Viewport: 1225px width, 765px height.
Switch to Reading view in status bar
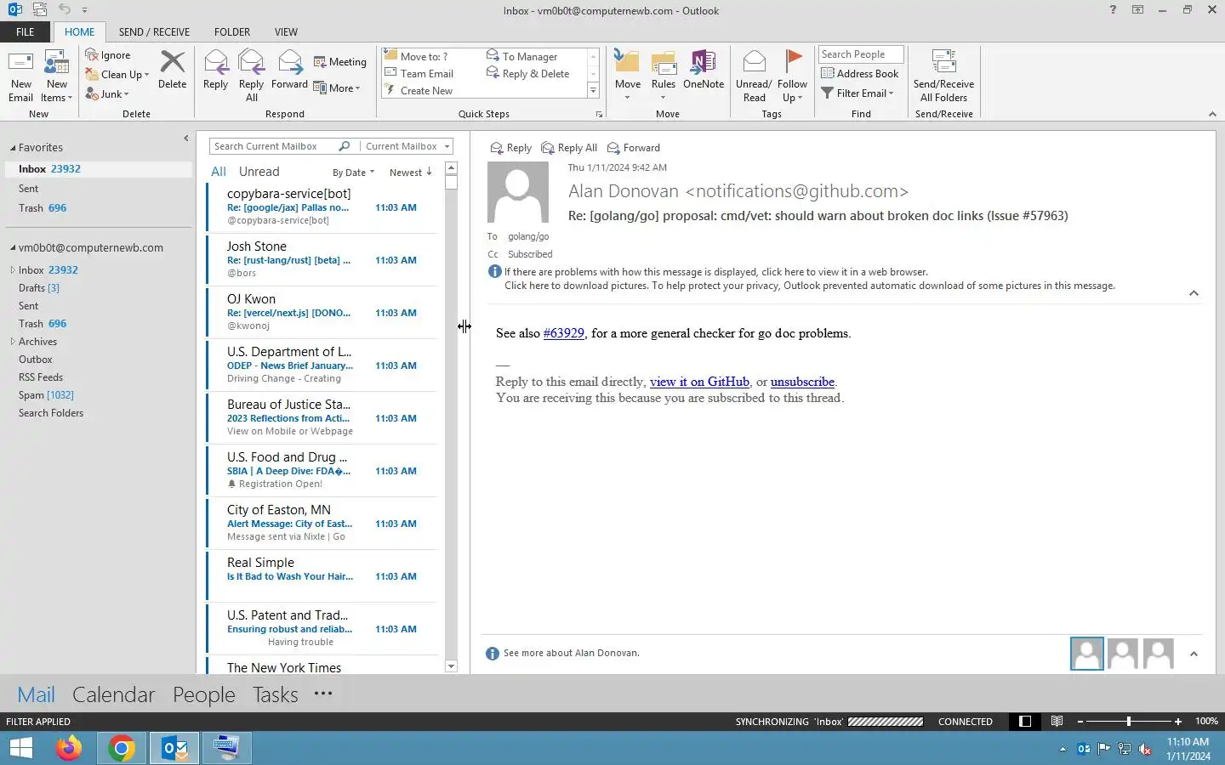[1057, 722]
